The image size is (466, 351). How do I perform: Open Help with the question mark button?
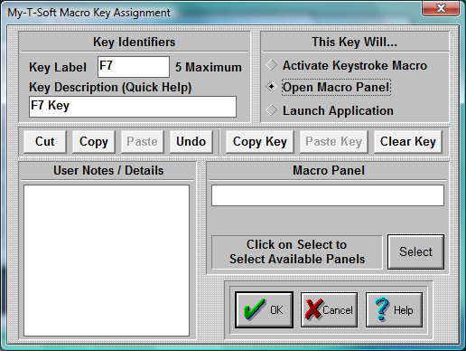[x=394, y=309]
